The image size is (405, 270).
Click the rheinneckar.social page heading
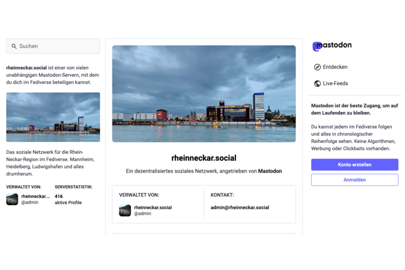(x=204, y=158)
